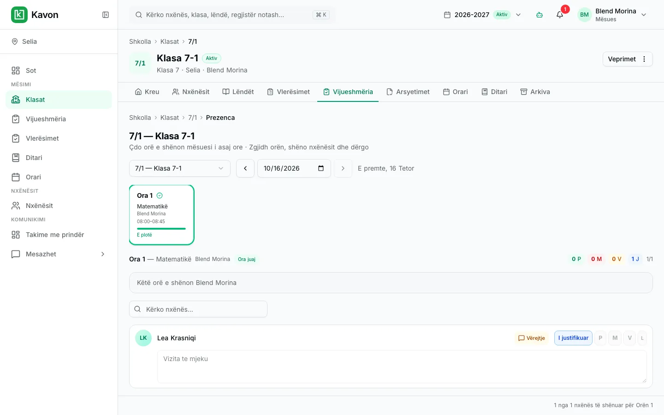
Task: Open the Veprimet actions button
Action: tap(628, 59)
